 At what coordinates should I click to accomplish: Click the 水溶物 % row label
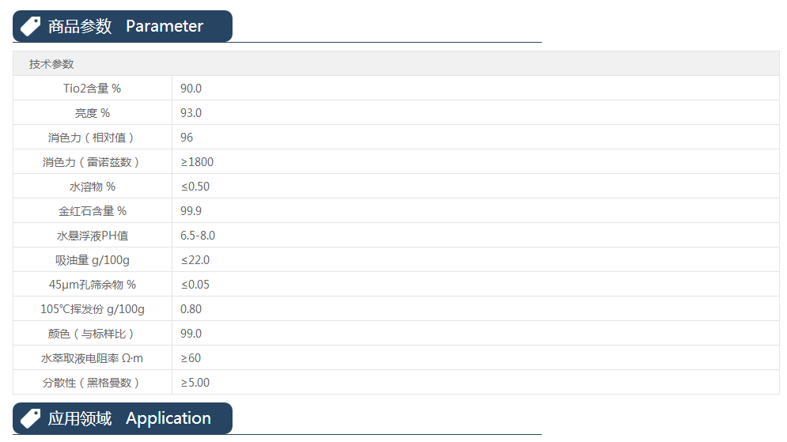pyautogui.click(x=93, y=187)
